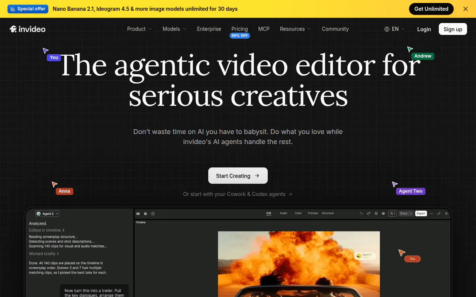Close the special offer banner
476x297 pixels.
tap(466, 9)
